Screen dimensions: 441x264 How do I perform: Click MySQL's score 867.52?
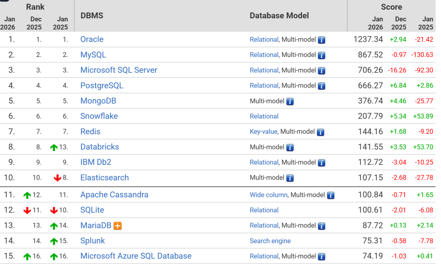(x=370, y=55)
